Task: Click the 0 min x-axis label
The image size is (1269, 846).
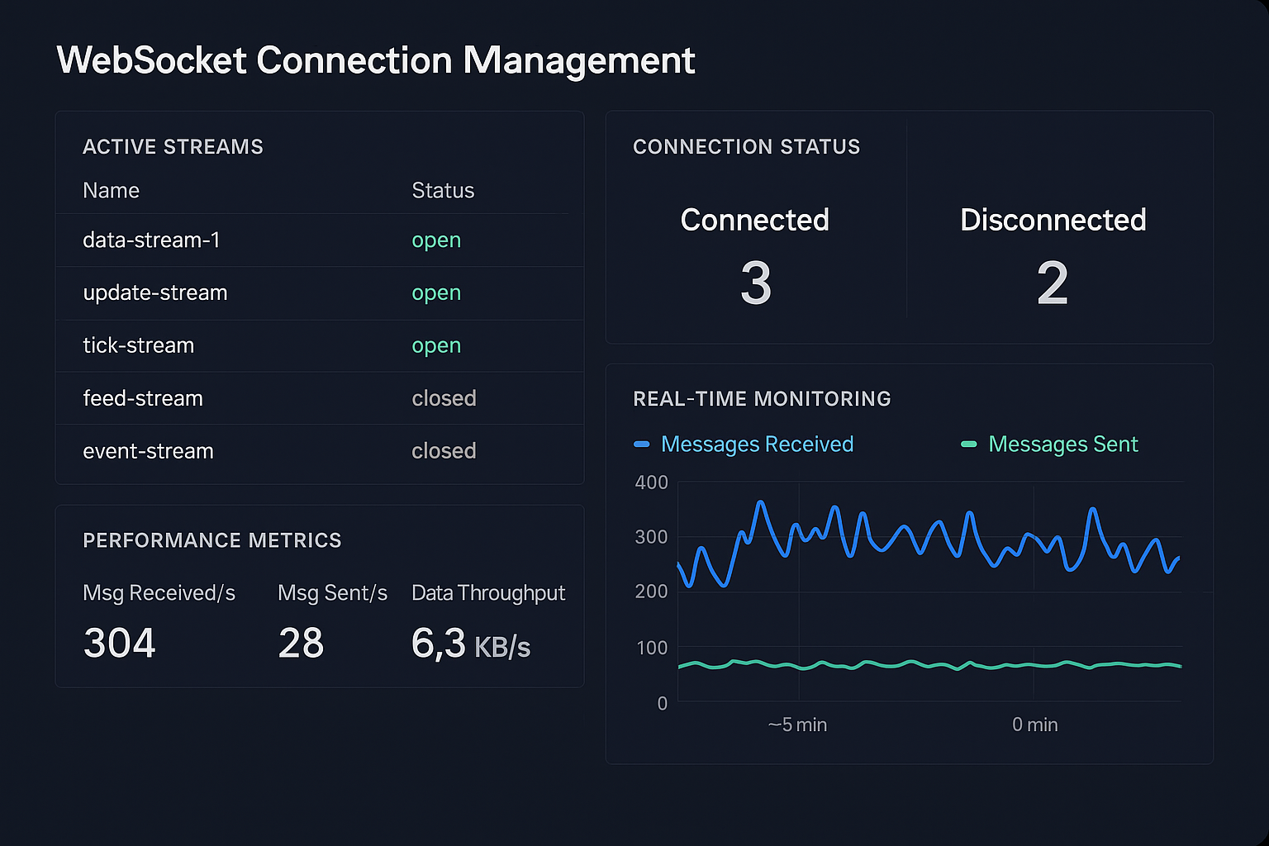Action: point(1034,725)
